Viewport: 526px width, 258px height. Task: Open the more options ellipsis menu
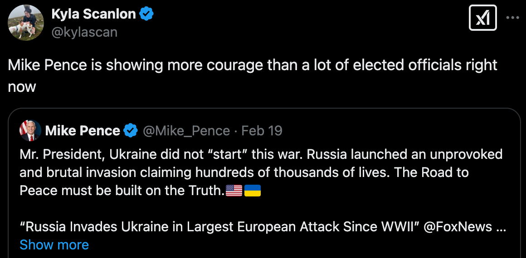click(x=512, y=18)
